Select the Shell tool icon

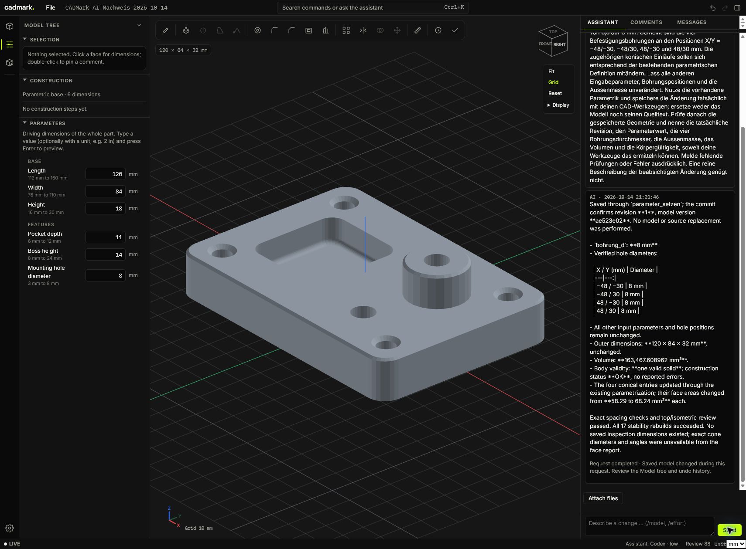pos(308,30)
